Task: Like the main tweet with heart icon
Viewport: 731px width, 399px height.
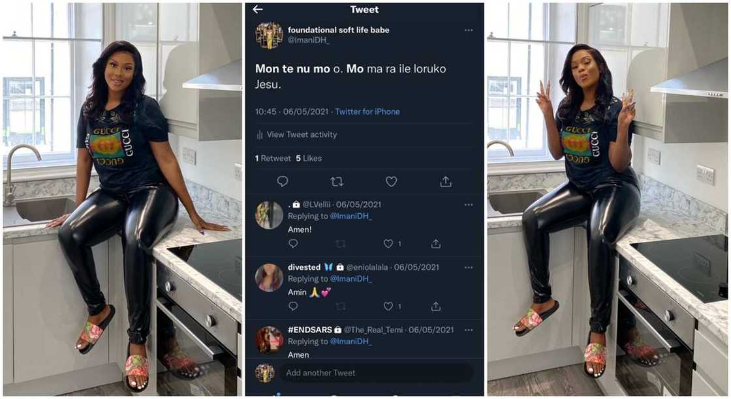Action: [391, 181]
